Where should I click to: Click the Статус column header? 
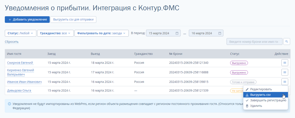click(x=235, y=54)
